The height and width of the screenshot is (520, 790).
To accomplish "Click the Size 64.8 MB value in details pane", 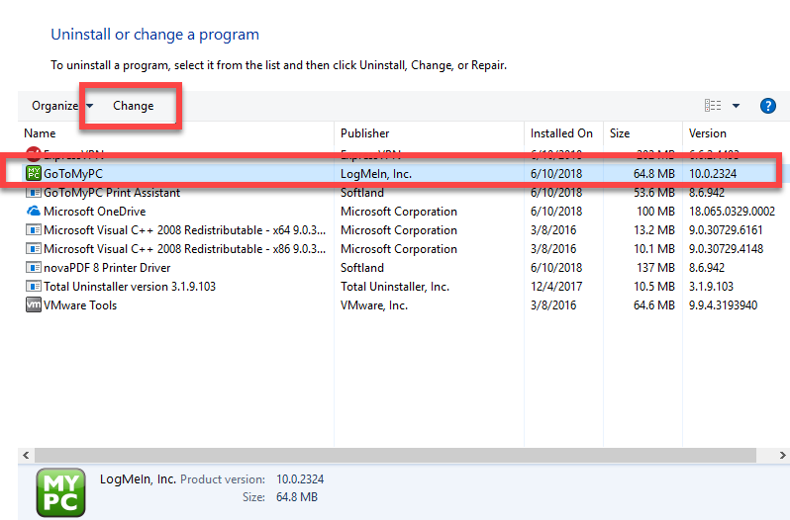I will tap(297, 497).
